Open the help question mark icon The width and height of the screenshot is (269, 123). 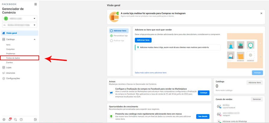(x=21, y=119)
